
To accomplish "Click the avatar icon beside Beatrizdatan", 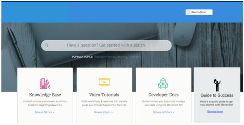I will 188,12.
